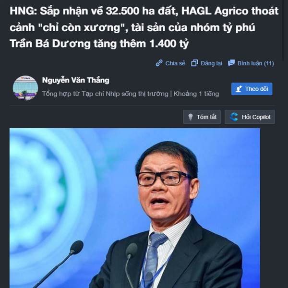Viewport: 288px width, 288px height.
Task: Click the Copilot logo icon
Action: 234,117
